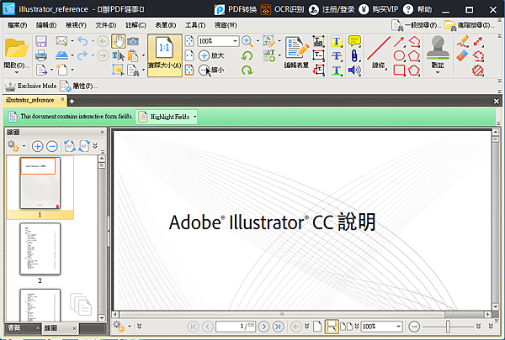The width and height of the screenshot is (505, 340).
Task: Click the Stamp 戳記 tool
Action: click(x=438, y=52)
